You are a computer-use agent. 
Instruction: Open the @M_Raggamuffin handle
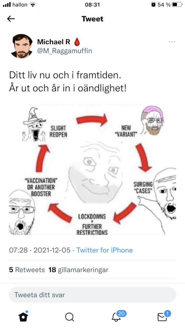point(65,51)
